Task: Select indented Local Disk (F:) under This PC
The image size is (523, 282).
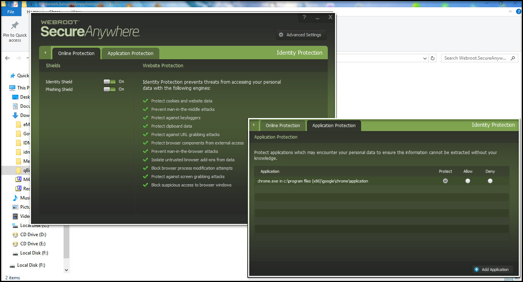Action: coord(30,253)
